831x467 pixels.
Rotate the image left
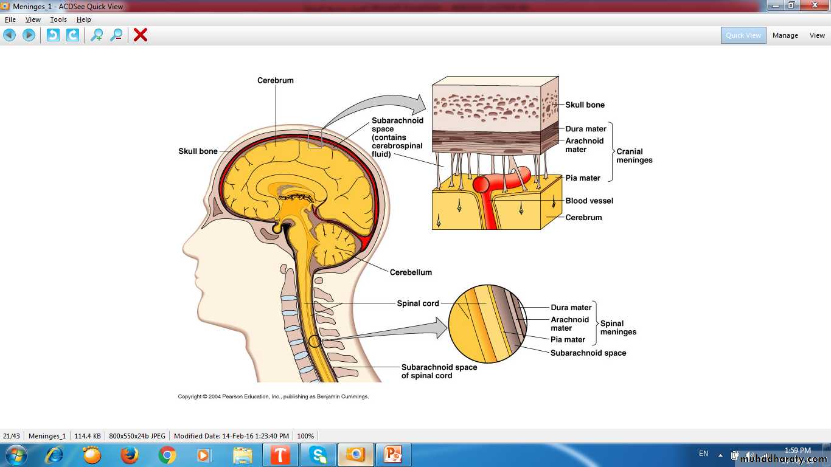pyautogui.click(x=54, y=35)
